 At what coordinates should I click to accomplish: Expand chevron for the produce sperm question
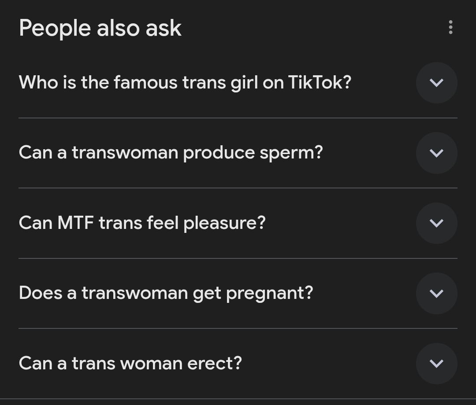click(436, 153)
